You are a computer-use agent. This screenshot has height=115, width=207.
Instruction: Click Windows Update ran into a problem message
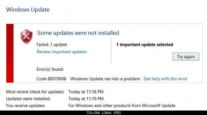[106, 79]
